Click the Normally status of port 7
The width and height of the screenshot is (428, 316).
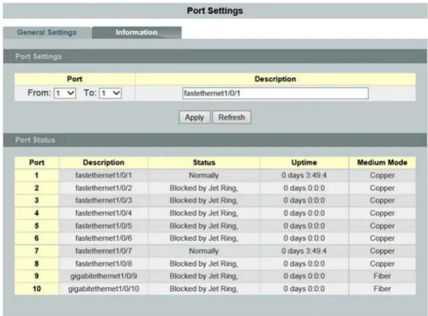tap(204, 251)
